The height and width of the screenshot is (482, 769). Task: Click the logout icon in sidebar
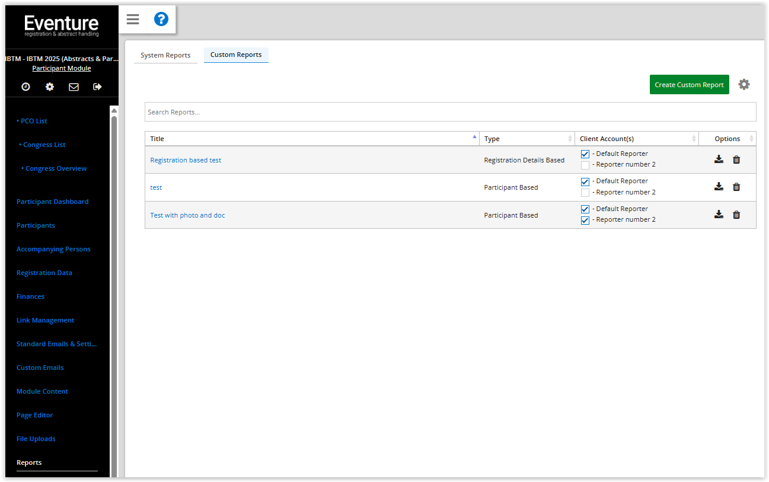click(97, 87)
